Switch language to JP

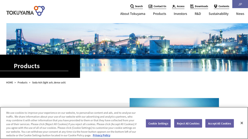point(240,4)
